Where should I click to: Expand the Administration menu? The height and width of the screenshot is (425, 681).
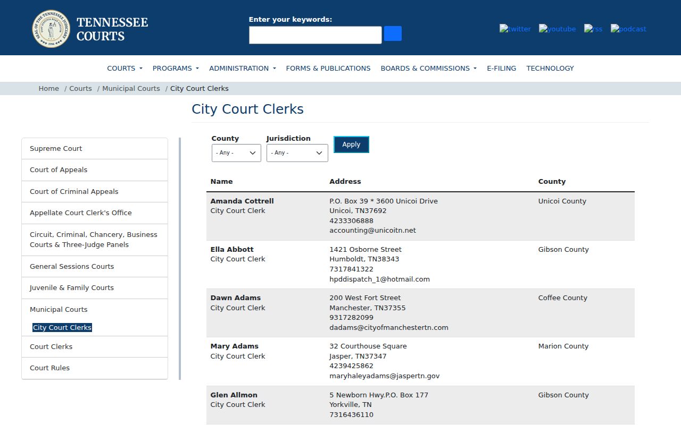click(243, 68)
